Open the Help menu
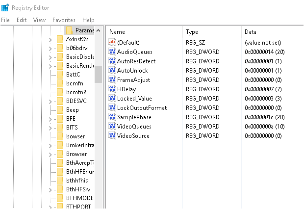This screenshot has width=304, height=209. pyautogui.click(x=88, y=20)
